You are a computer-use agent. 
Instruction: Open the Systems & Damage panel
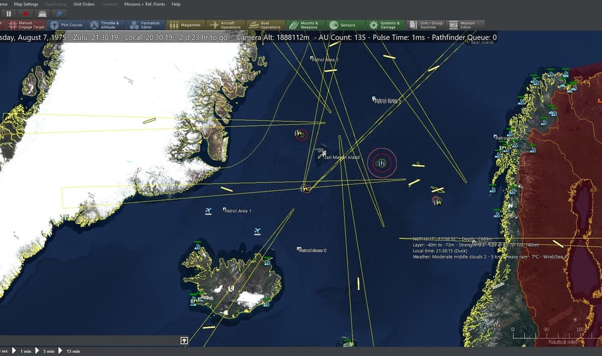(386, 25)
